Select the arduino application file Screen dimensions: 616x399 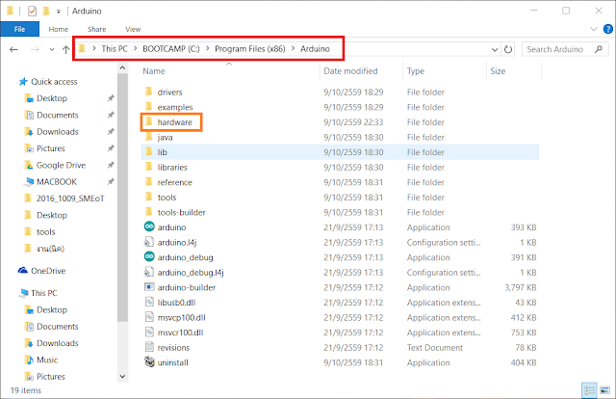[340, 227]
